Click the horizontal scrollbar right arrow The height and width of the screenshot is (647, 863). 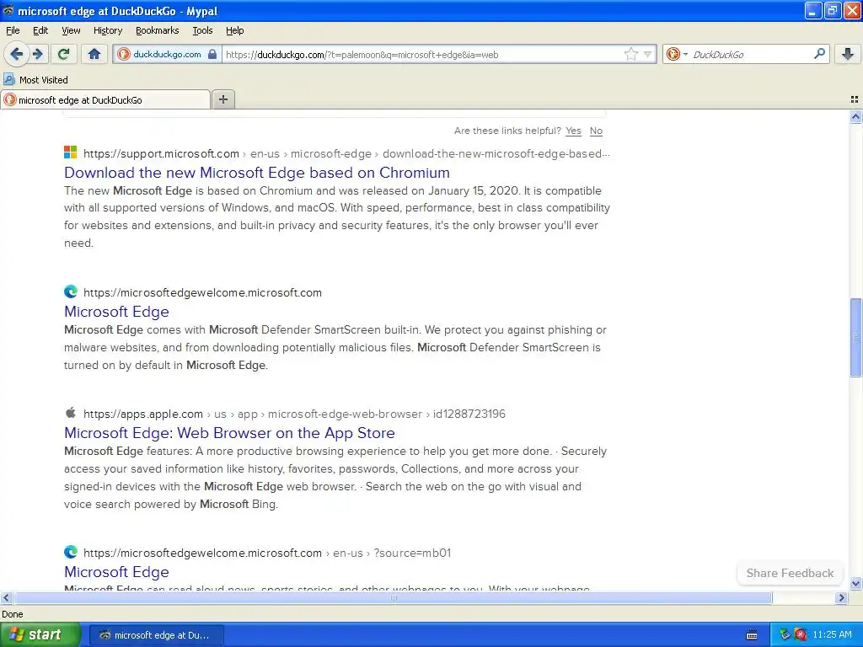point(841,597)
